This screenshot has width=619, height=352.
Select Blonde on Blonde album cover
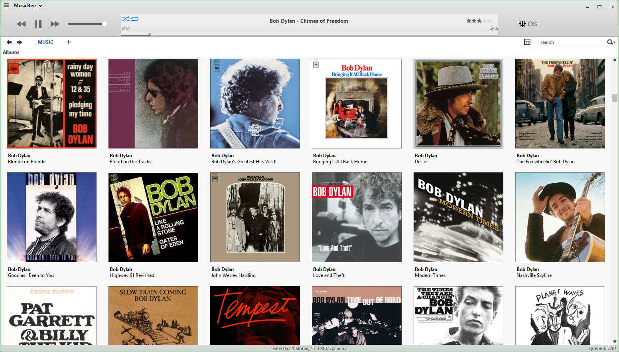(51, 104)
